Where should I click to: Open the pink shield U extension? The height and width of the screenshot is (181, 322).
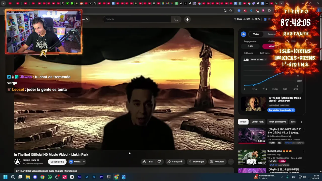click(263, 11)
